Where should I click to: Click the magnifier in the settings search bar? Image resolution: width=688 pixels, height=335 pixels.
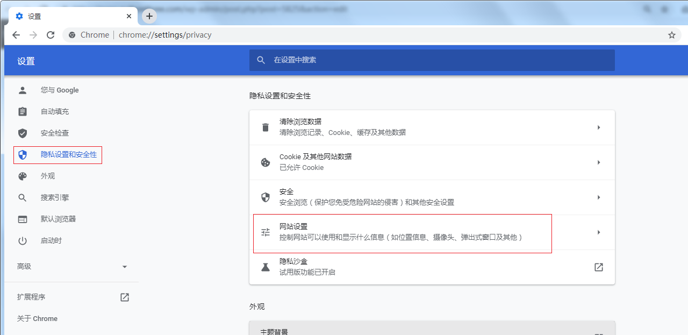click(x=261, y=60)
